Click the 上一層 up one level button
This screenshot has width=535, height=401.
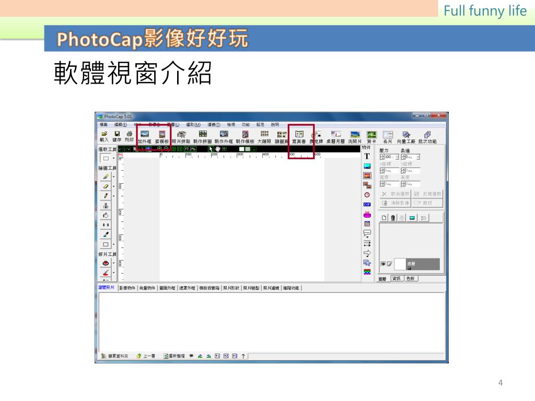(x=146, y=356)
